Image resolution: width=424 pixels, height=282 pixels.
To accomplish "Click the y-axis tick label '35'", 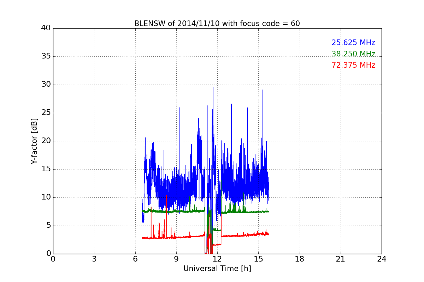I will click(x=46, y=56).
